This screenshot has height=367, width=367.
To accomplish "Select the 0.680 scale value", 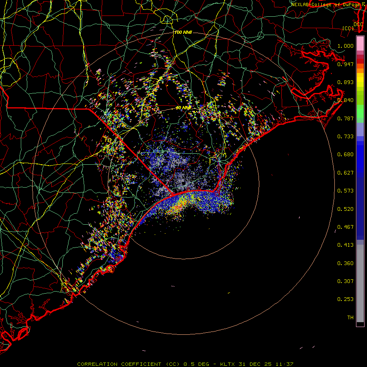I will (345, 155).
